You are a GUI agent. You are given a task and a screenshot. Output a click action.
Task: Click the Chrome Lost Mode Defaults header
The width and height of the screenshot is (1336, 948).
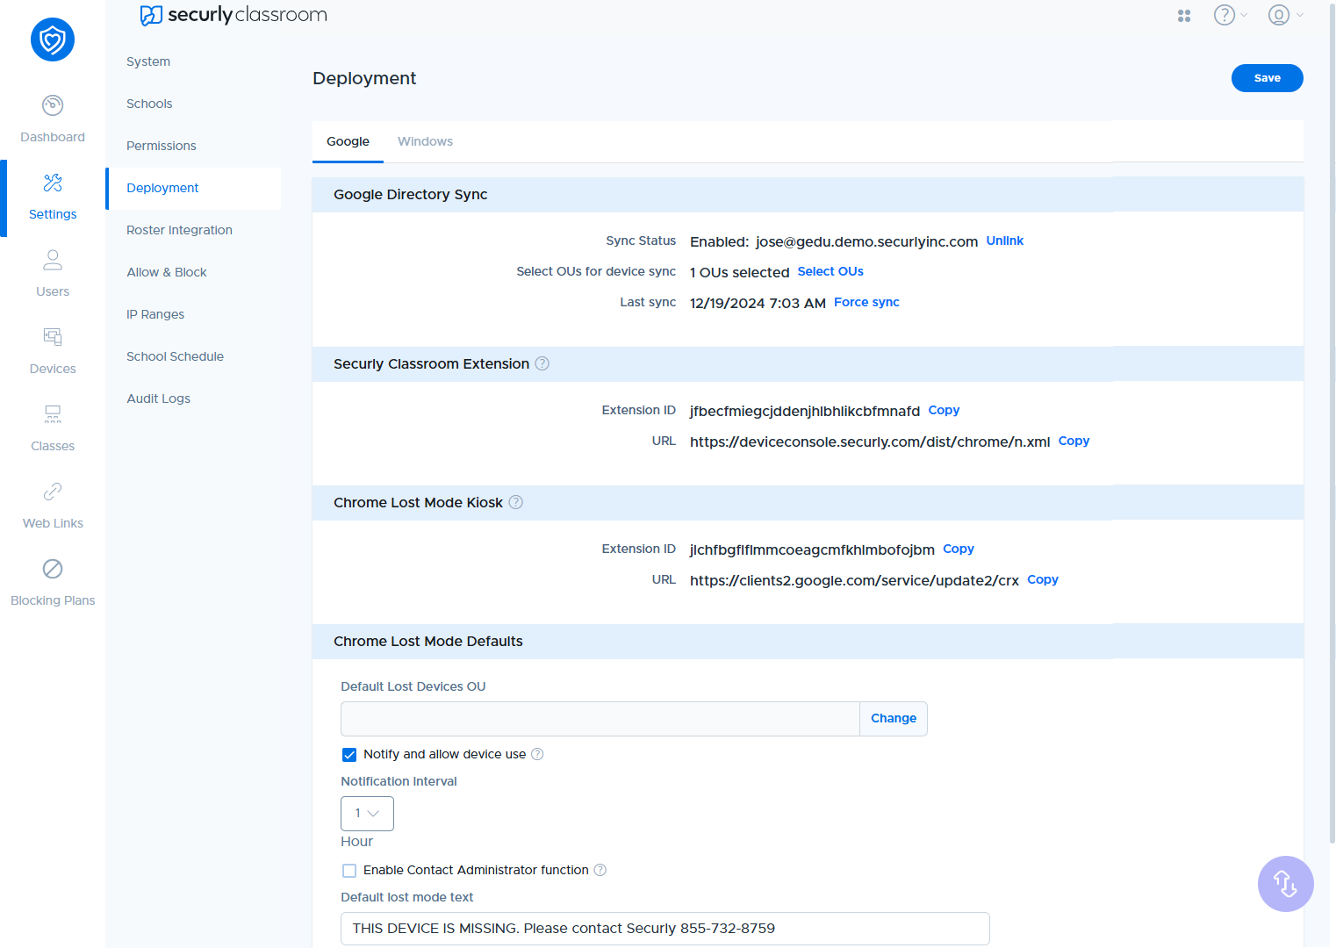click(427, 642)
